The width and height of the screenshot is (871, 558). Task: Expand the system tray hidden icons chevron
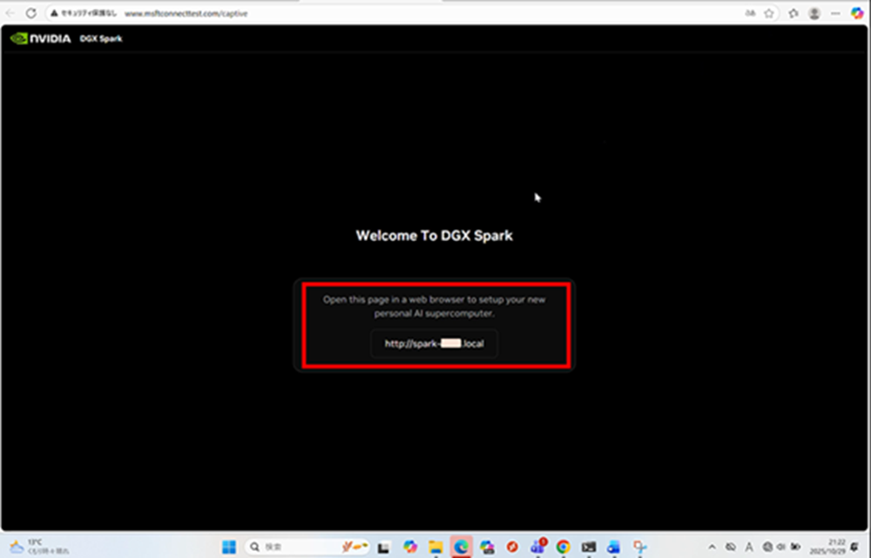point(712,547)
